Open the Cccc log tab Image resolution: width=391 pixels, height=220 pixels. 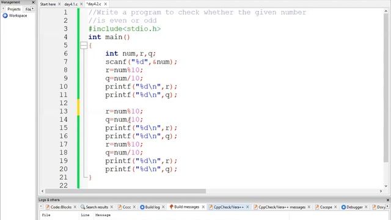(x=126, y=207)
